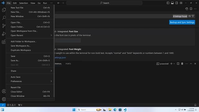This screenshot has height=112, width=199.
Task: Open Source Control view
Action: coord(4,26)
